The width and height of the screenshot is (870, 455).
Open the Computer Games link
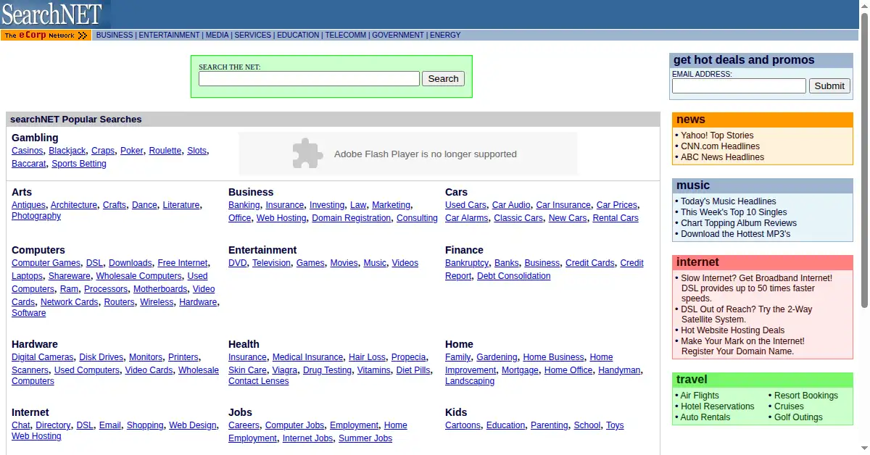[x=46, y=263]
